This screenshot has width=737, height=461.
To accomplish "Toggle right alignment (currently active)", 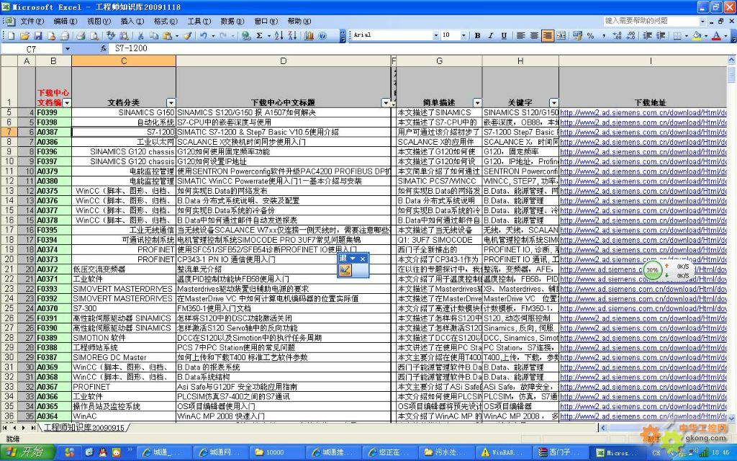I will tap(548, 35).
